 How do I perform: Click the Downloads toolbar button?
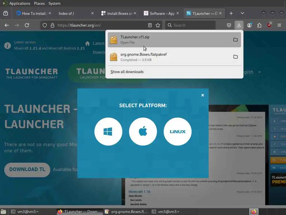[x=239, y=25]
